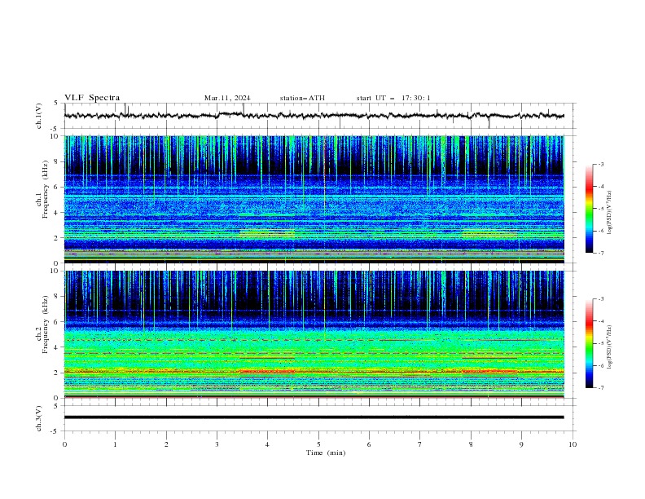This screenshot has width=645, height=499.
Task: Click the "4" kHz tick on ch.1 frequency axis
Action: [57, 213]
